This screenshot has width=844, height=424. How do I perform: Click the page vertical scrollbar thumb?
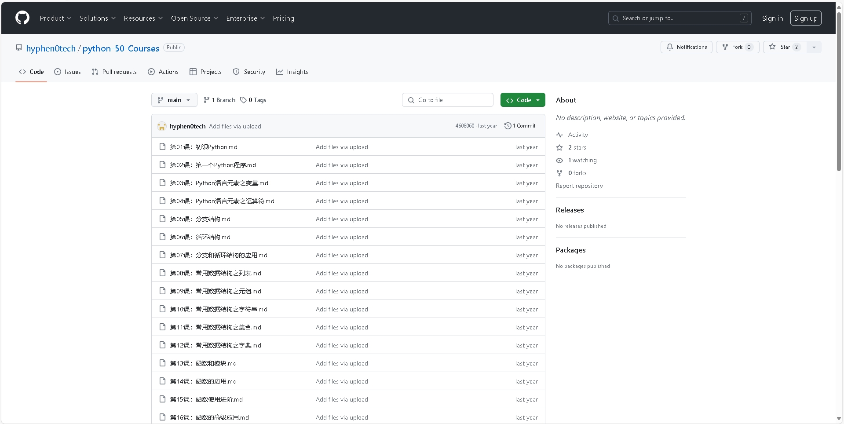[x=839, y=91]
